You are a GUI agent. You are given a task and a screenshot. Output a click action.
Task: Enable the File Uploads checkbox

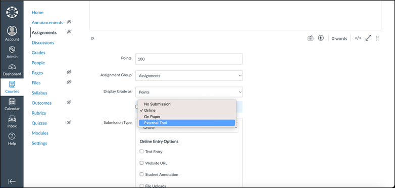[x=141, y=186]
